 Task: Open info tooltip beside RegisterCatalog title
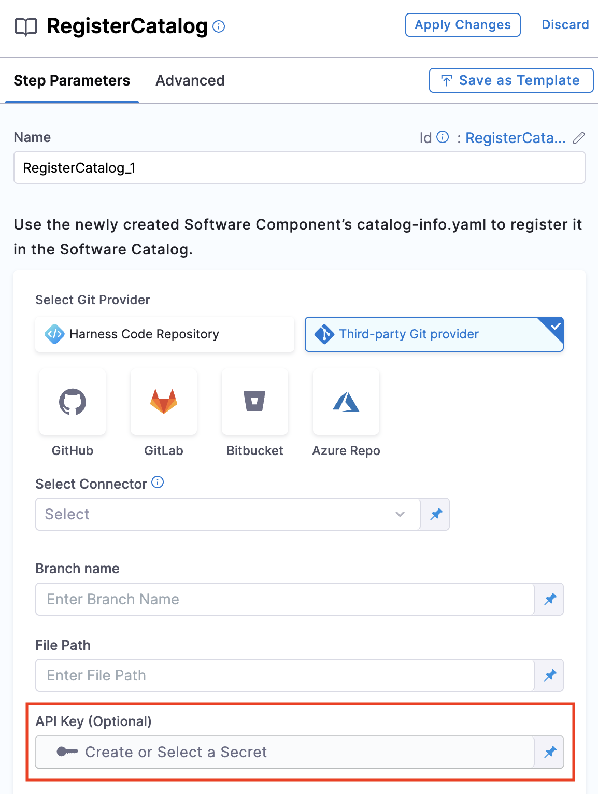219,26
